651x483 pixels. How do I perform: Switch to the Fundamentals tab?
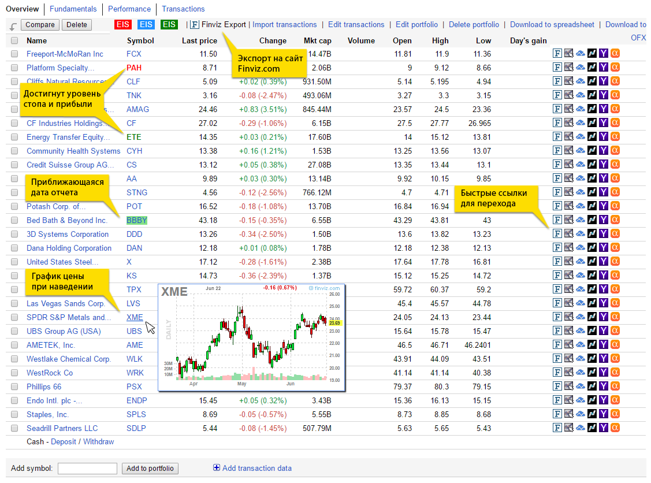pyautogui.click(x=73, y=9)
